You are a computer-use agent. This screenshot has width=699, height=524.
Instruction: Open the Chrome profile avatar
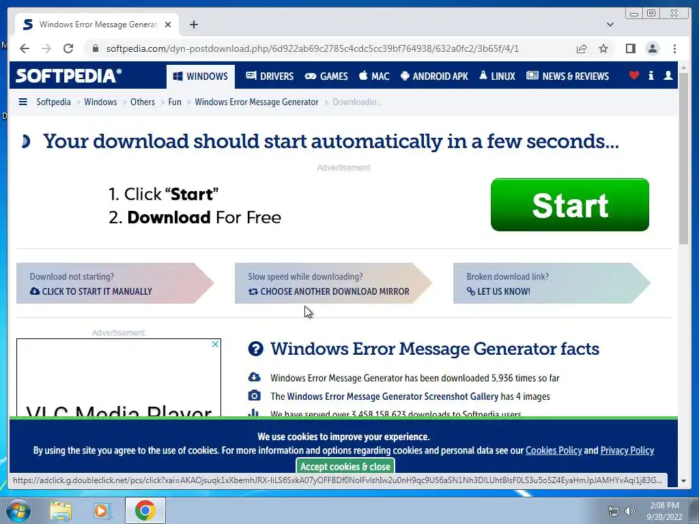pos(652,48)
